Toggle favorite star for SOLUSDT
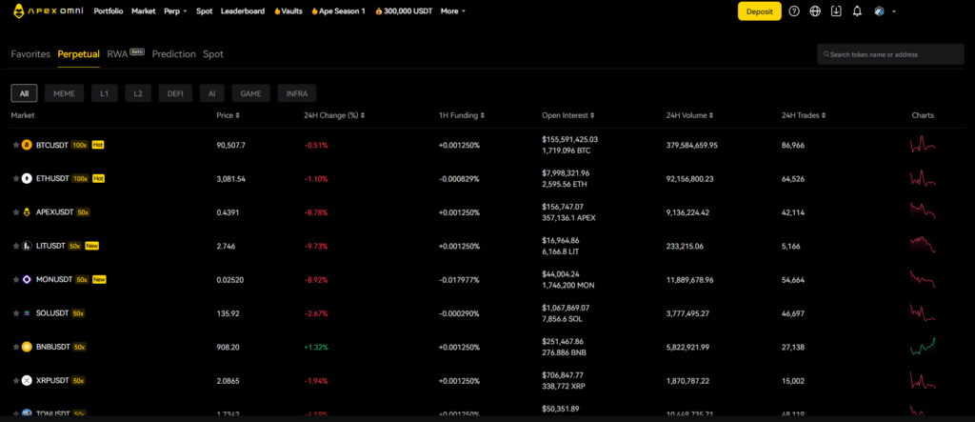The height and width of the screenshot is (422, 975). point(15,313)
